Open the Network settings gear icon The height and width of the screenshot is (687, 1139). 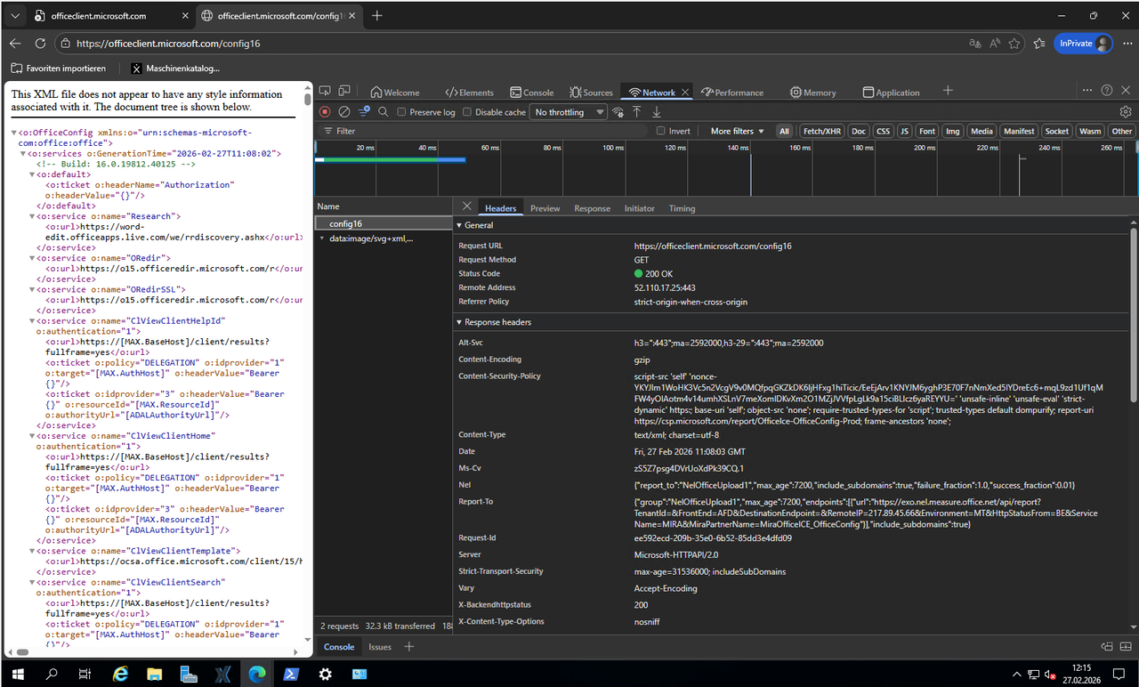point(1126,112)
